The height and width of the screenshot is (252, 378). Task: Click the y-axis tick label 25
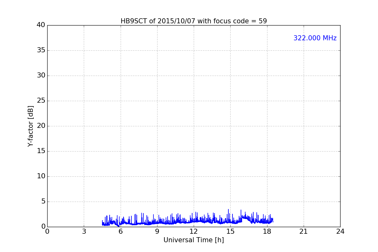coord(41,101)
